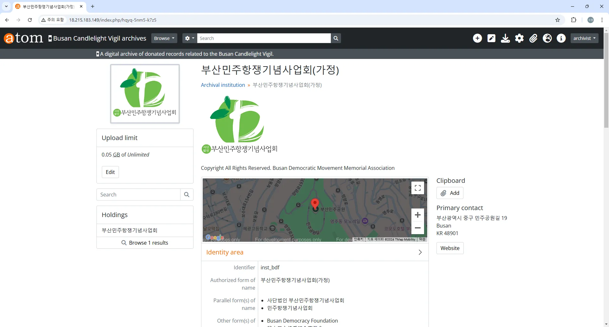
Task: Submit the sidebar holdings search magnifier
Action: pos(187,195)
